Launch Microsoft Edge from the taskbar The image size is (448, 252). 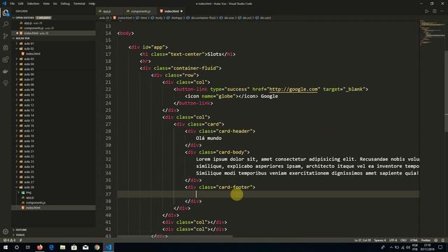pyautogui.click(x=51, y=247)
